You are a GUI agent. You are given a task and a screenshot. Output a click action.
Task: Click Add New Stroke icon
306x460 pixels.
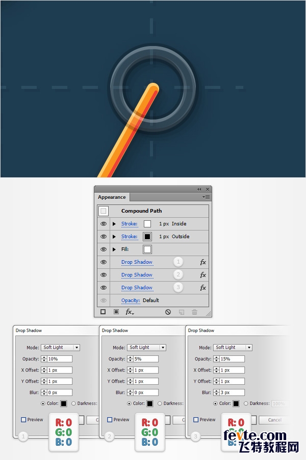pos(103,312)
